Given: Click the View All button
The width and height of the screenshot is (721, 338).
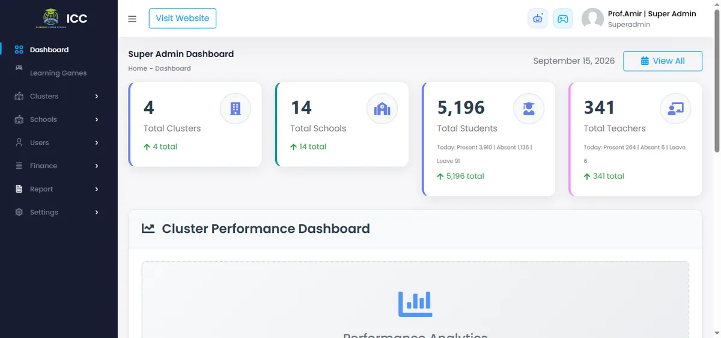Looking at the screenshot, I should pos(663,61).
